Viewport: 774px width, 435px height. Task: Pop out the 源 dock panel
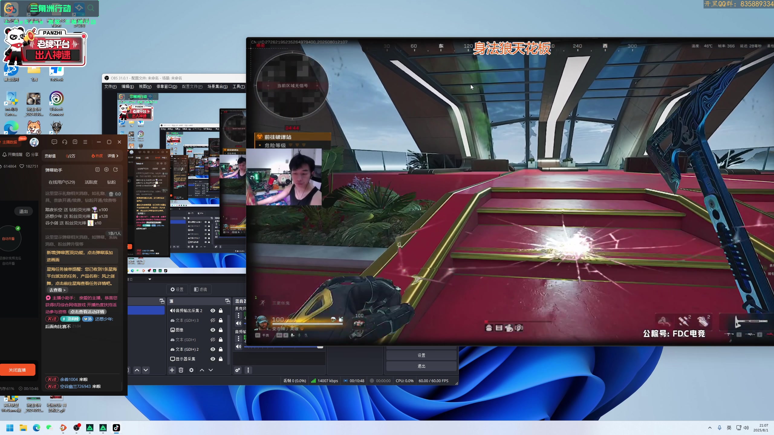[227, 301]
